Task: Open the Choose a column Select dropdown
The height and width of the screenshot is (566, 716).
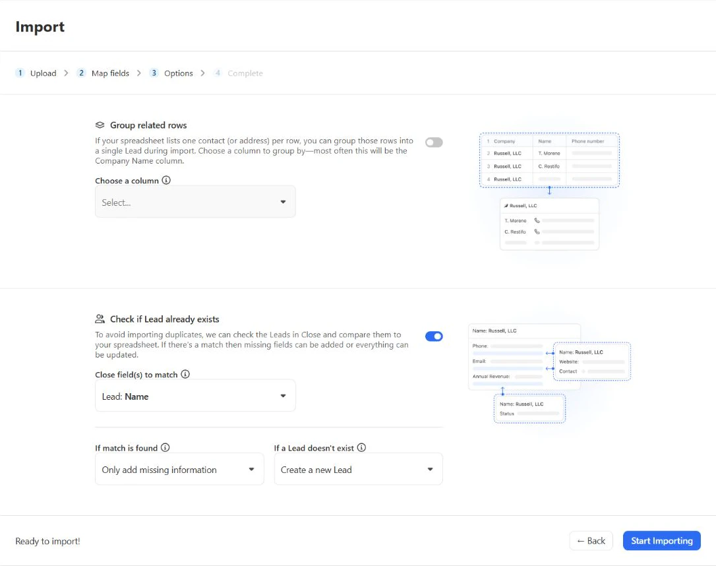Action: coord(195,202)
